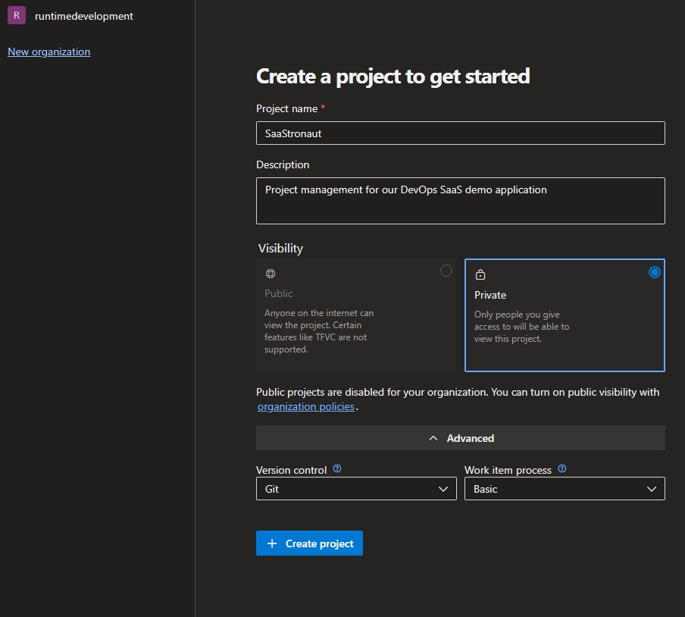This screenshot has height=617, width=685.
Task: Collapse the Advanced section
Action: 461,438
